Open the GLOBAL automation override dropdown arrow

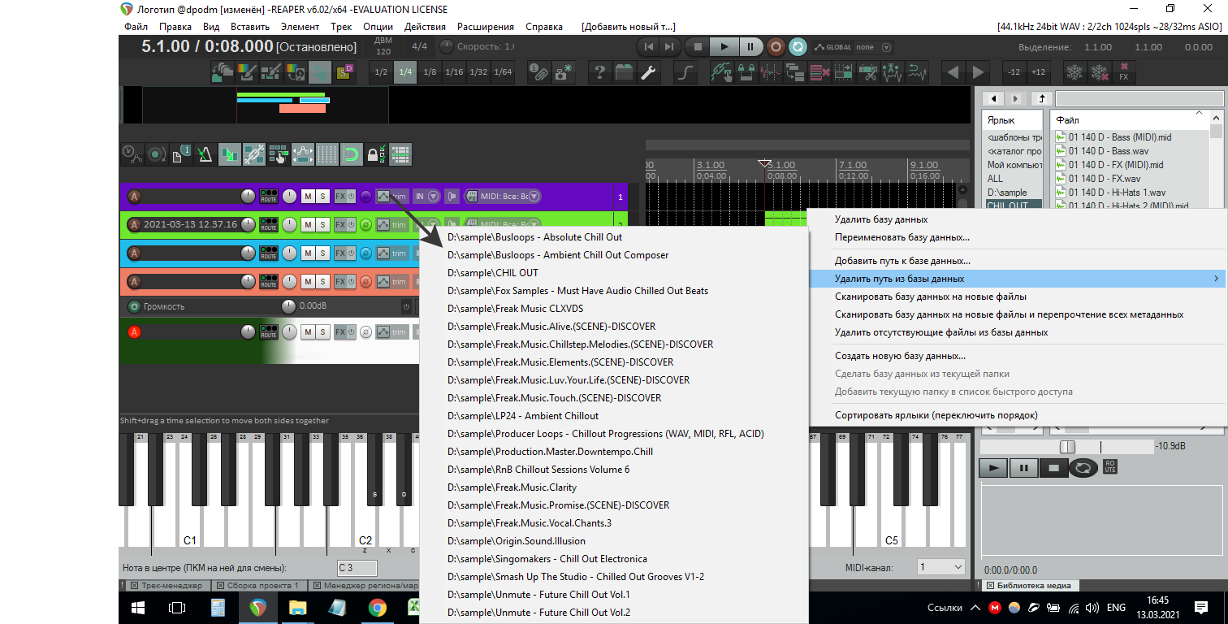click(886, 47)
